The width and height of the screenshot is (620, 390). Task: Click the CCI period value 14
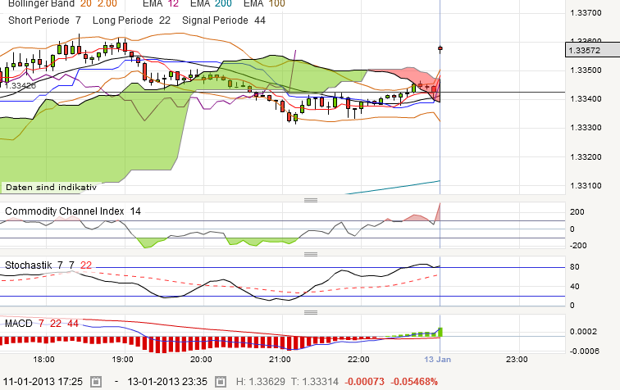[x=135, y=211]
